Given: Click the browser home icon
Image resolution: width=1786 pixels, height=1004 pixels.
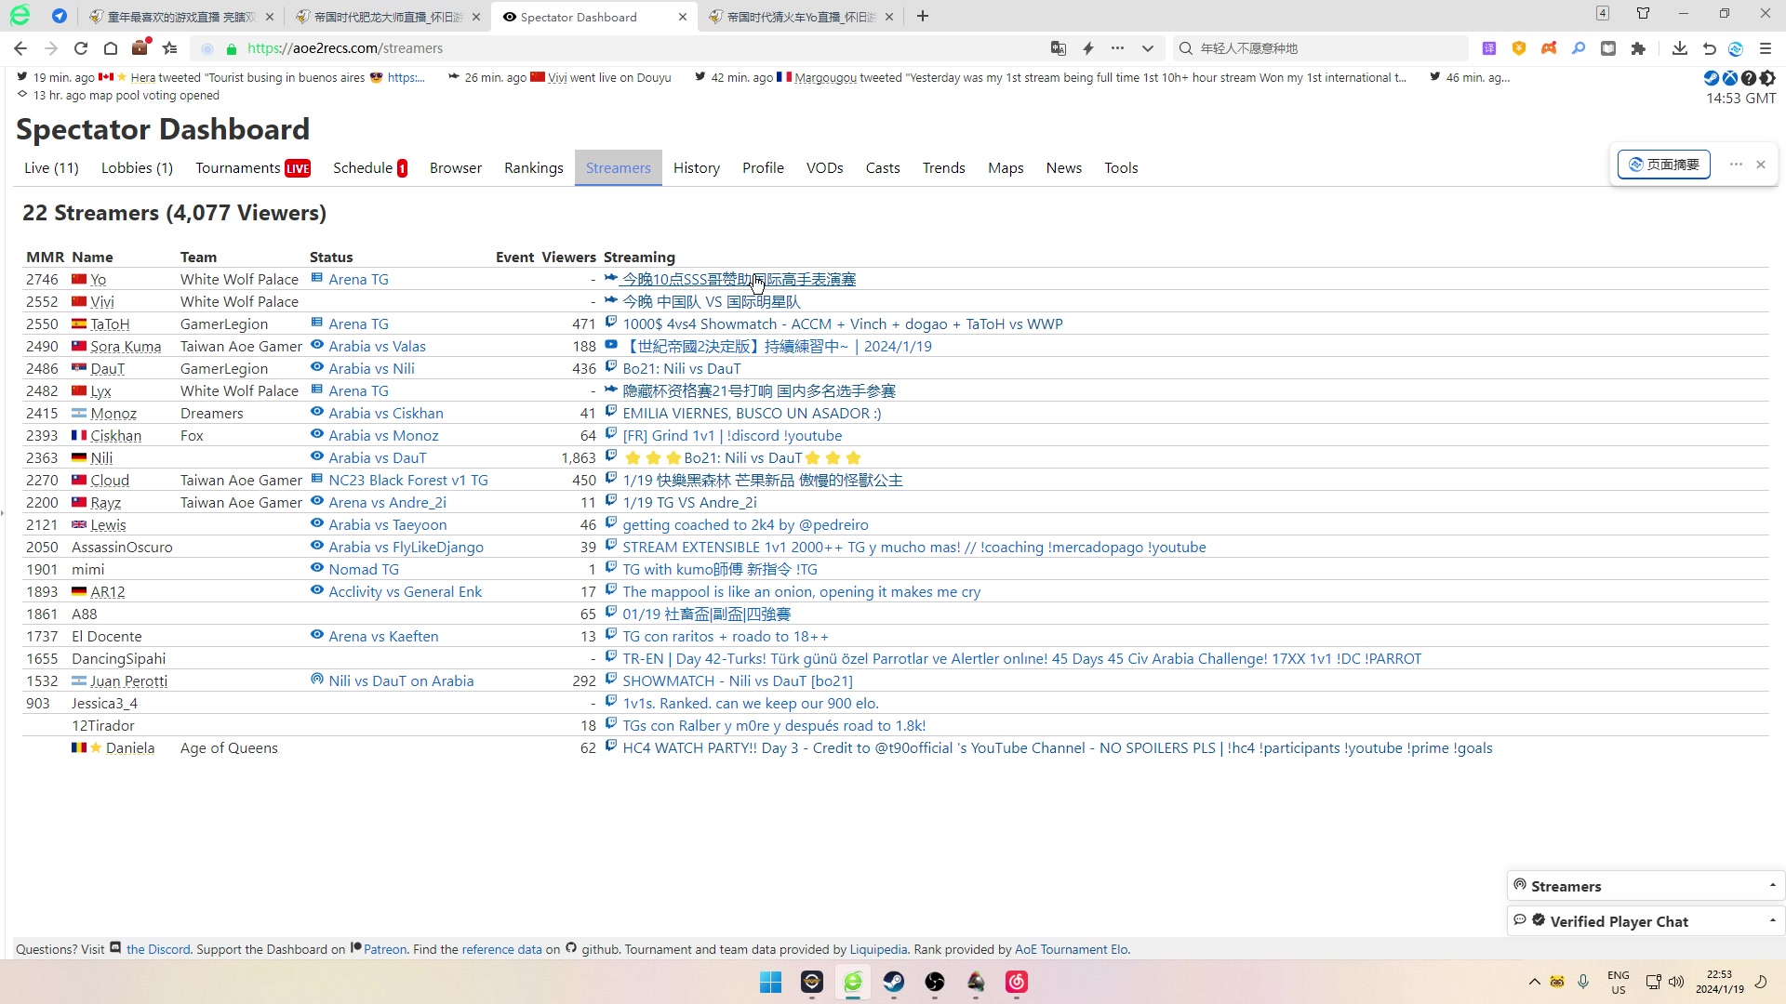Looking at the screenshot, I should click(111, 48).
